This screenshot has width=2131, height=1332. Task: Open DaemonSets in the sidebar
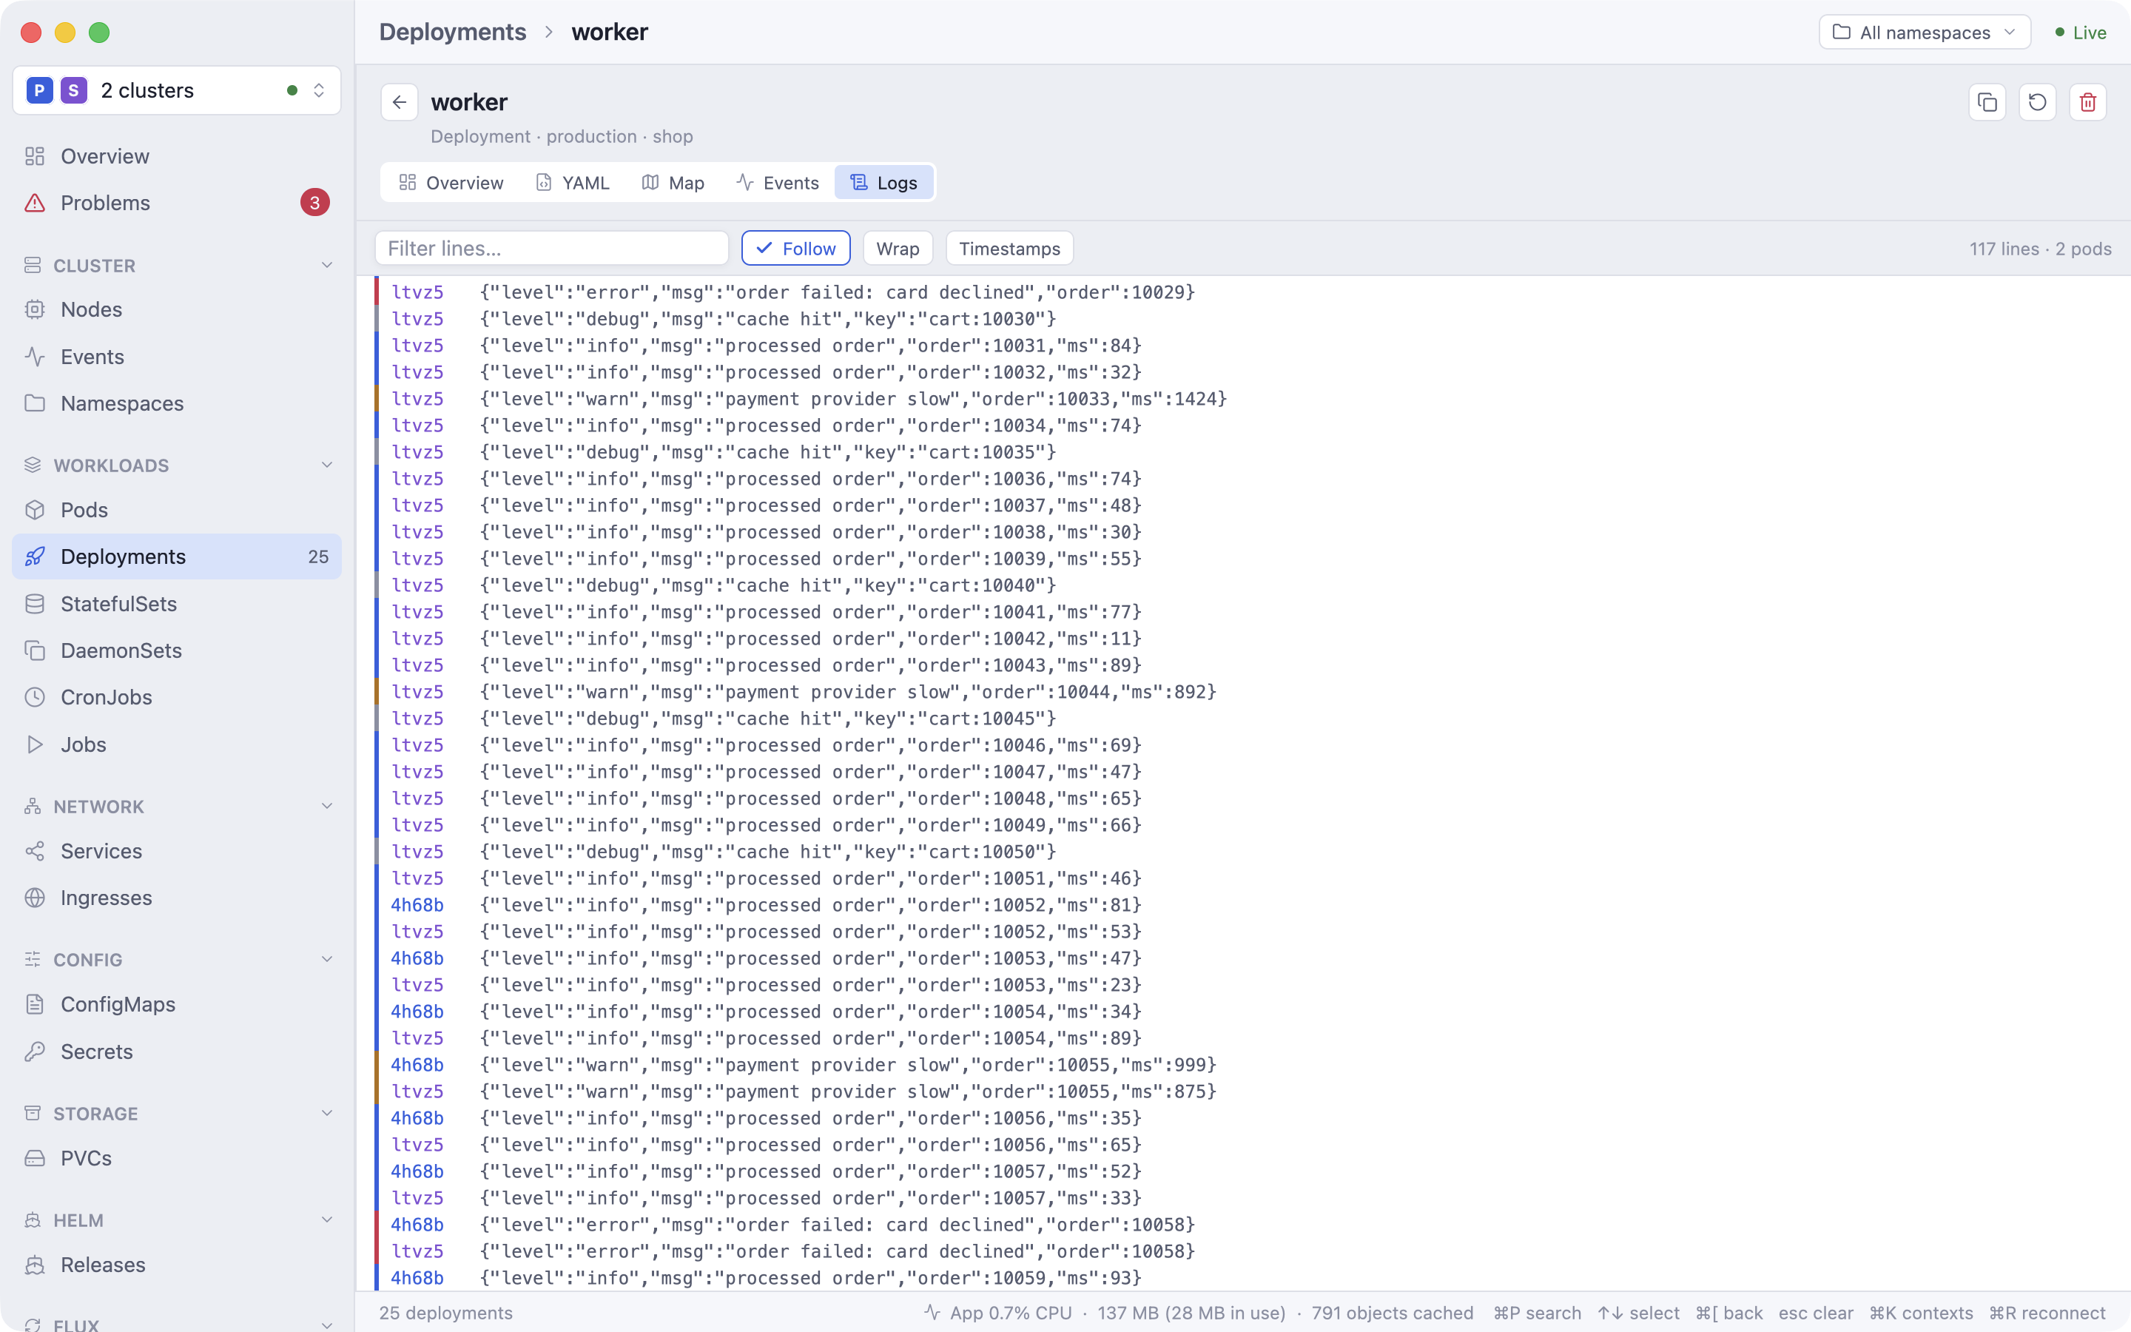176,650
